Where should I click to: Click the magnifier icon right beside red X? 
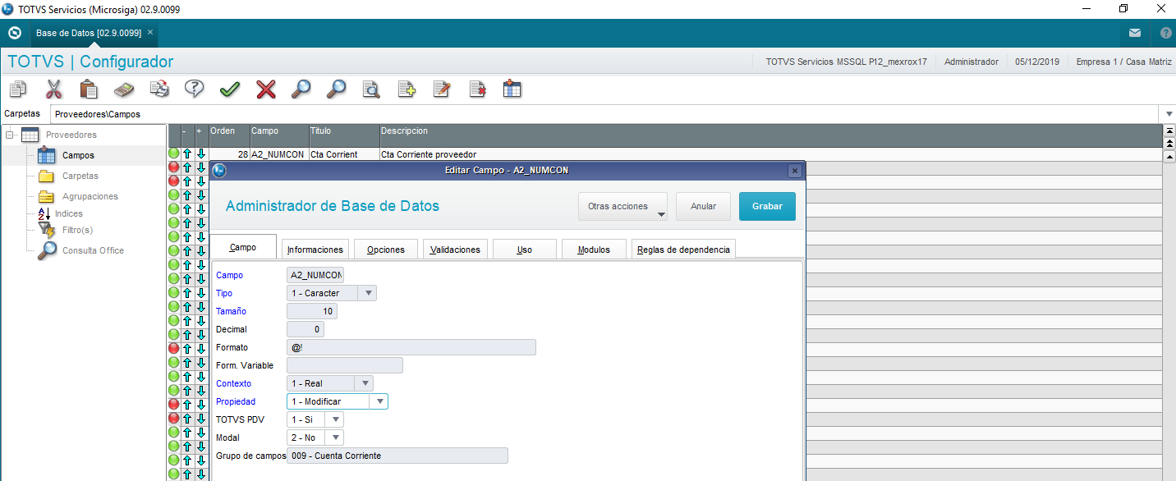click(301, 89)
